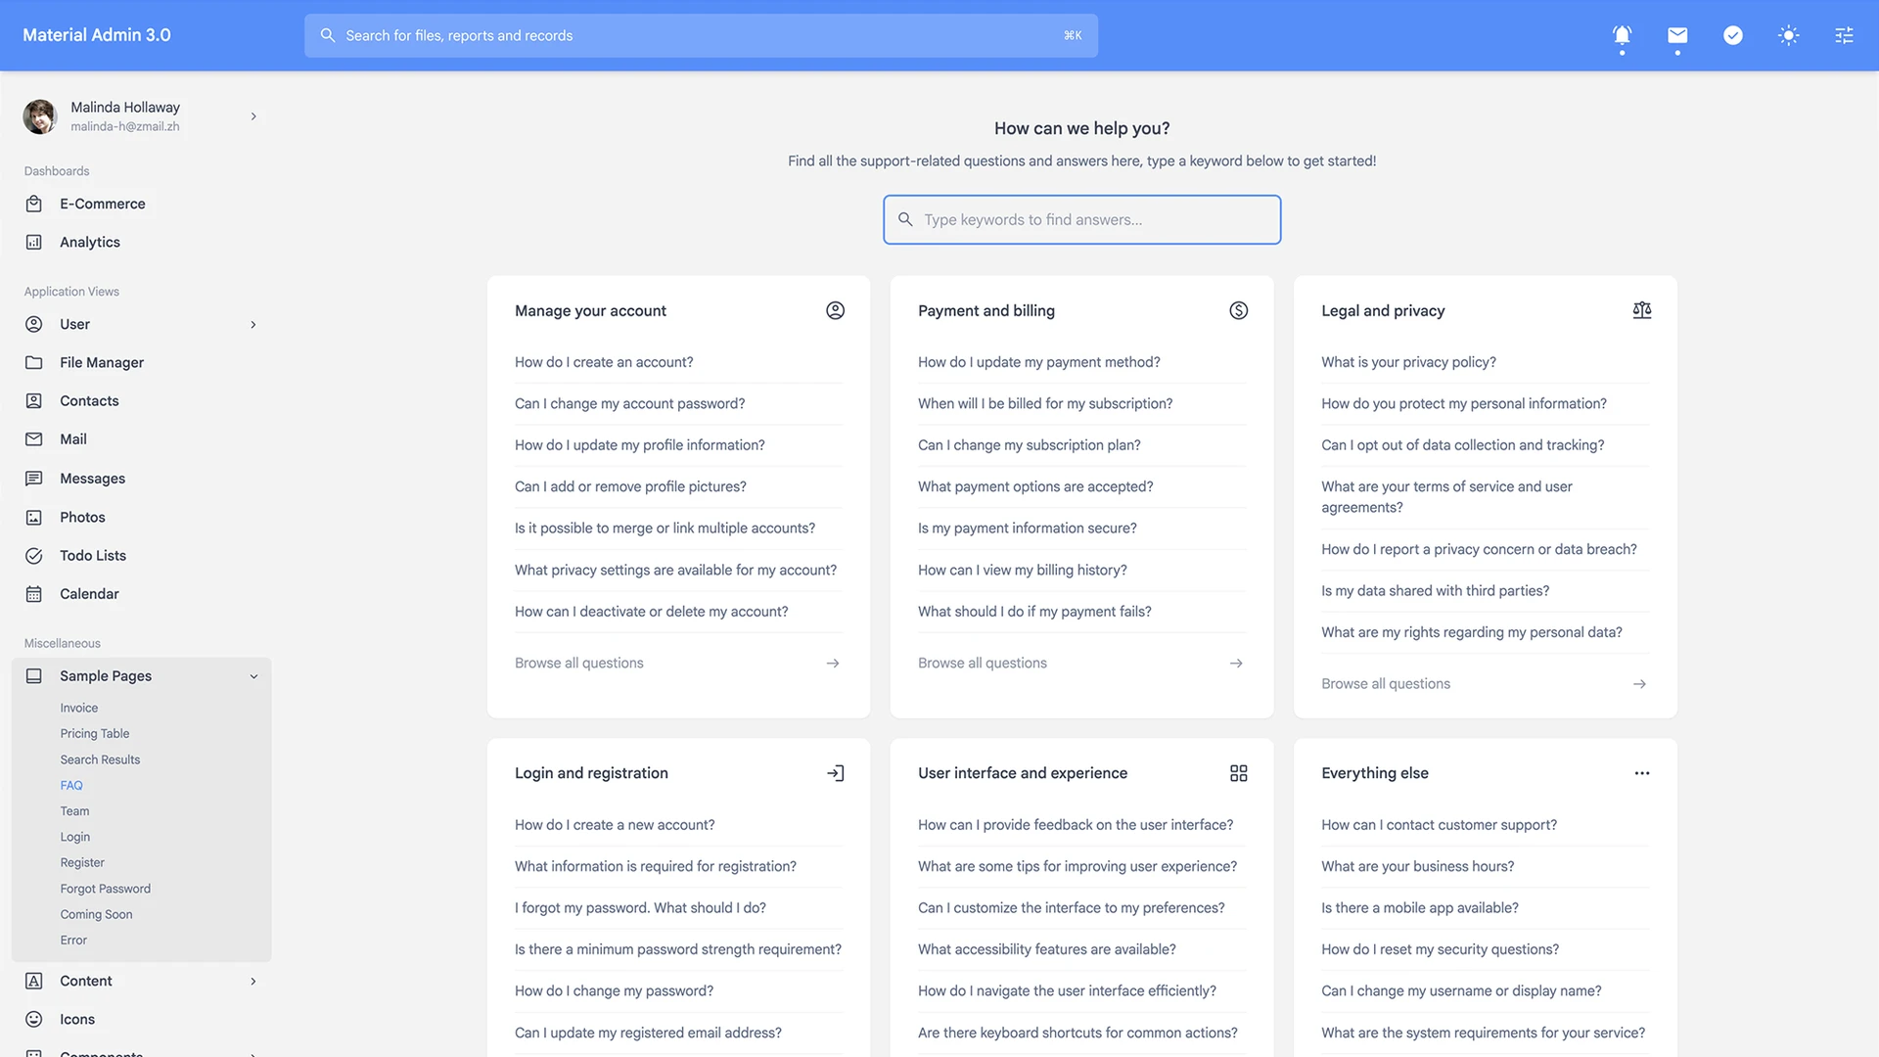Expand the Malinda Hollaway profile chevron
This screenshot has height=1057, width=1879.
(253, 116)
